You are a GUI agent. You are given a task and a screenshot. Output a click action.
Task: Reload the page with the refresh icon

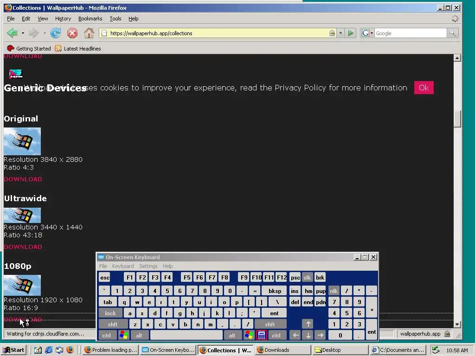56,33
